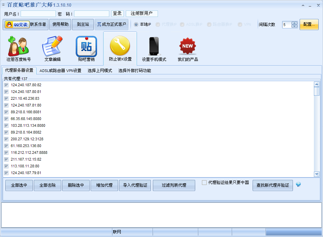This screenshot has width=323, height=237.
Task: Open the 选择上网模式 tab
Action: [x=100, y=71]
